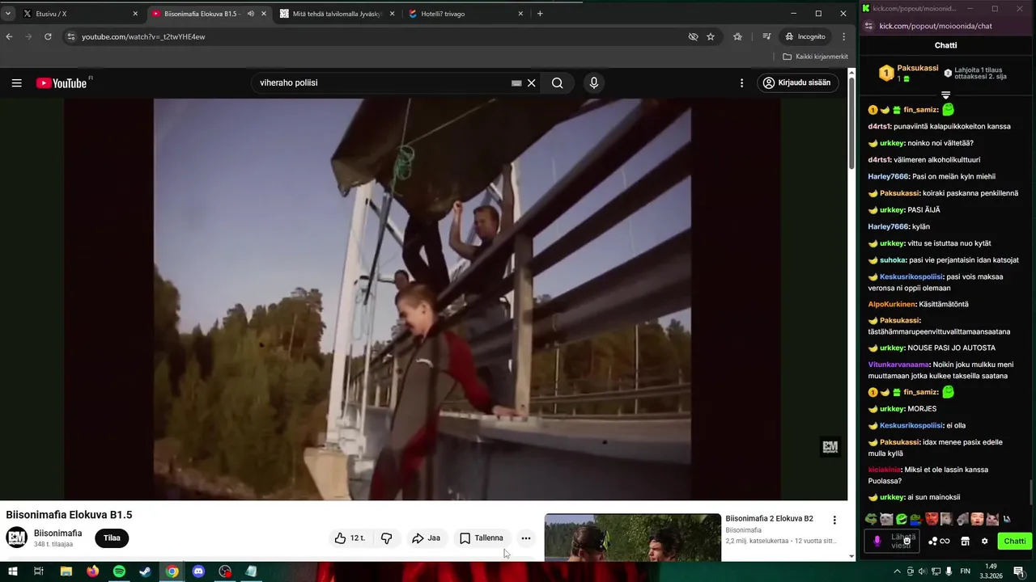Screen dimensions: 1036x582
Task: Open Kaikki kirjanmerkit bookmarks folder
Action: pyautogui.click(x=816, y=57)
